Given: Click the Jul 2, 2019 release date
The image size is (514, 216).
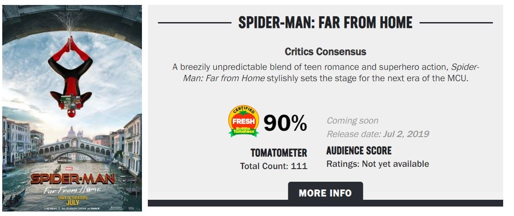Looking at the screenshot, I should point(406,134).
